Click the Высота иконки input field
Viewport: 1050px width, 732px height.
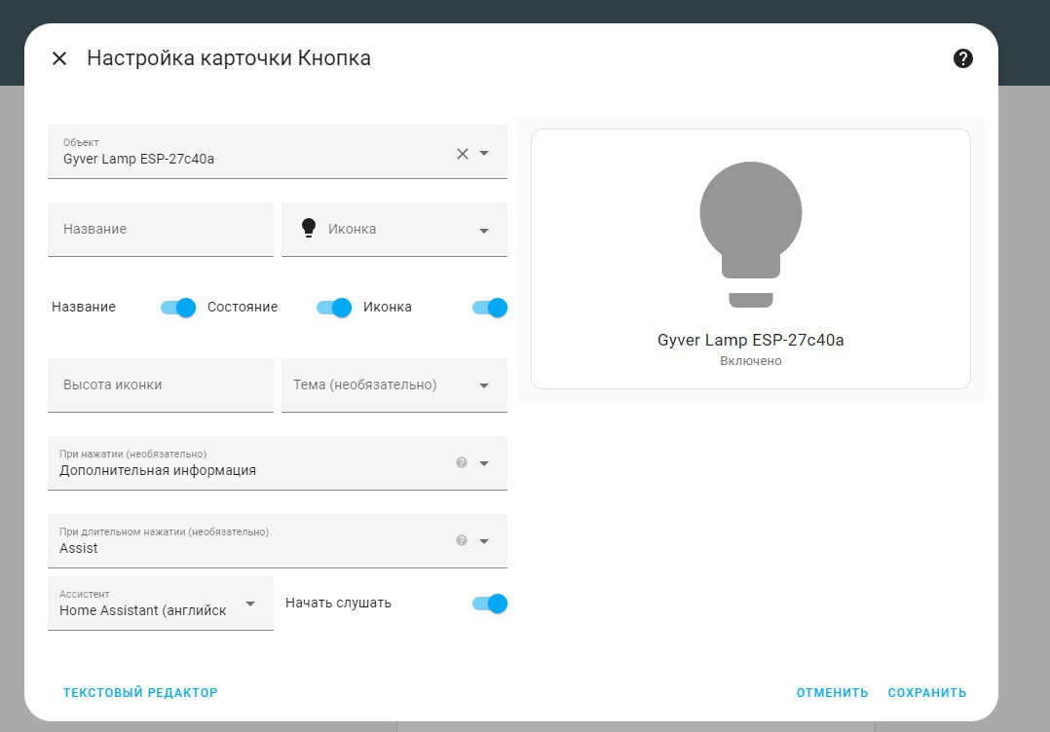160,384
